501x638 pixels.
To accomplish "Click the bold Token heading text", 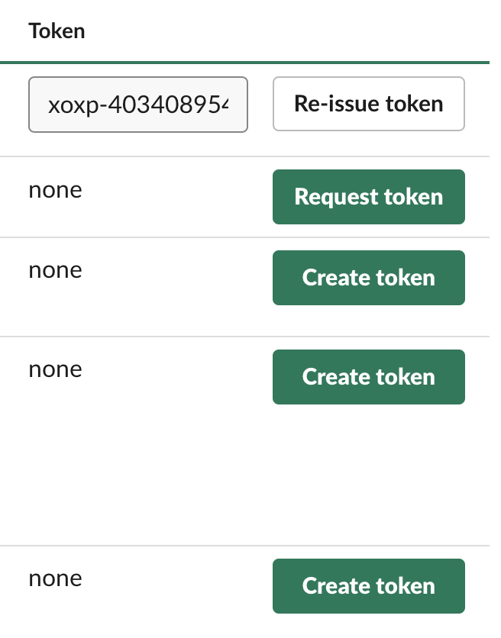I will tap(57, 31).
